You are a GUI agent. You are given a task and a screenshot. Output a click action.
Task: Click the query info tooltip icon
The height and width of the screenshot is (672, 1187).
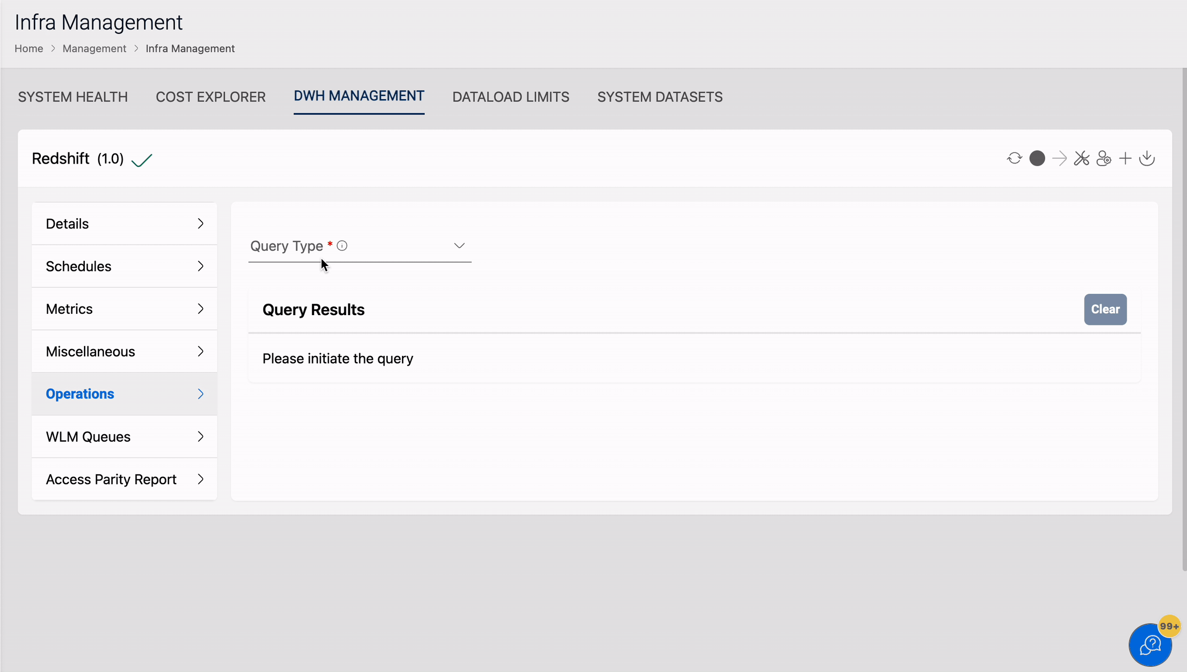click(342, 245)
